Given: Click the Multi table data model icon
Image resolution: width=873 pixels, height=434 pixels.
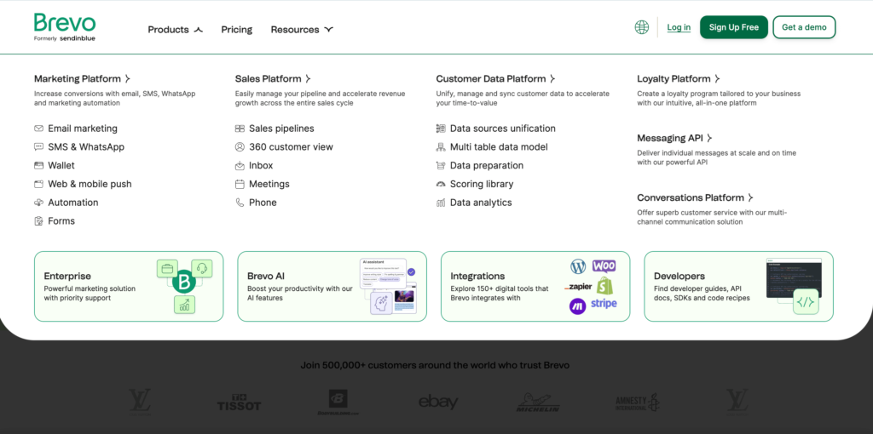Looking at the screenshot, I should click(441, 146).
